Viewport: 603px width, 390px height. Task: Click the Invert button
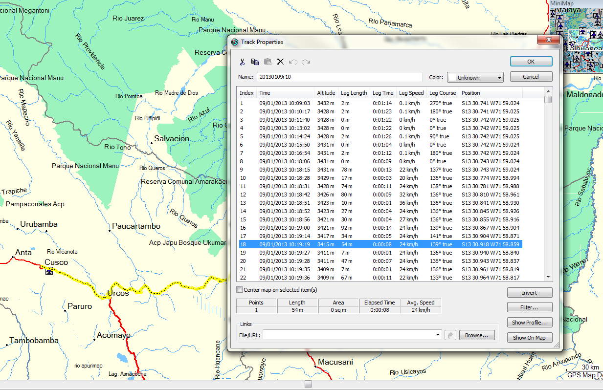(530, 292)
